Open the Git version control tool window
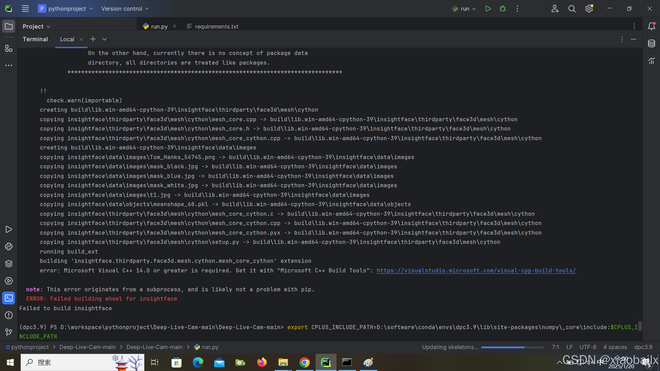660x371 pixels. point(9,332)
